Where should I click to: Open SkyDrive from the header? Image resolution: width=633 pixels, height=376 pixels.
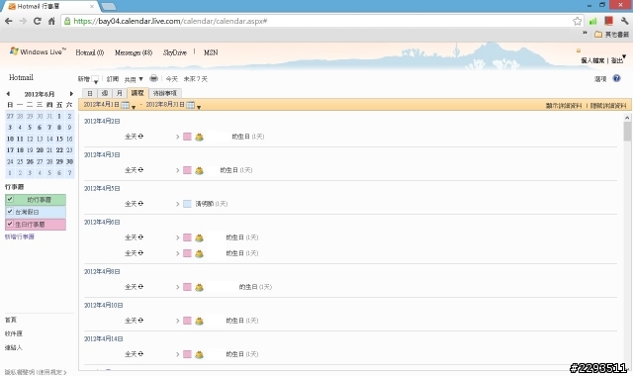coord(175,52)
